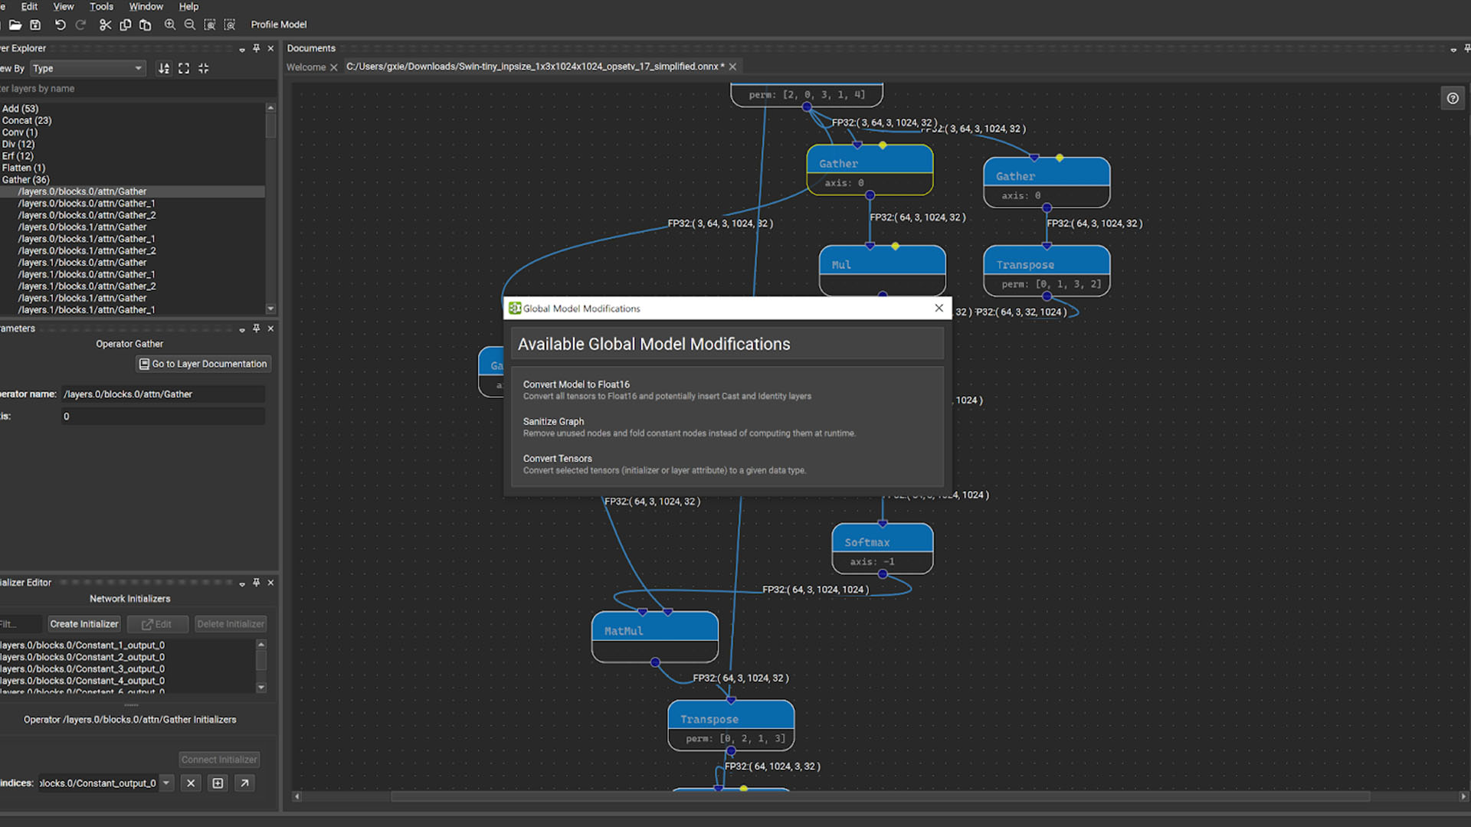Paste using the clipboard icon
This screenshot has width=1471, height=827.
tap(145, 25)
